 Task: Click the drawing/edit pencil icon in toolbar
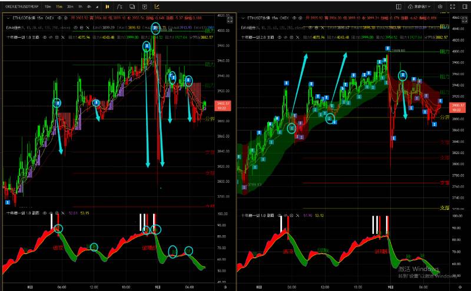coord(157,6)
